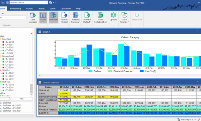
Task: Open the Export tab
Action: (x=53, y=9)
